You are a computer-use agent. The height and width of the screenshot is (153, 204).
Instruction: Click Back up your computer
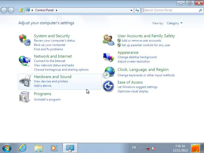click(50, 45)
